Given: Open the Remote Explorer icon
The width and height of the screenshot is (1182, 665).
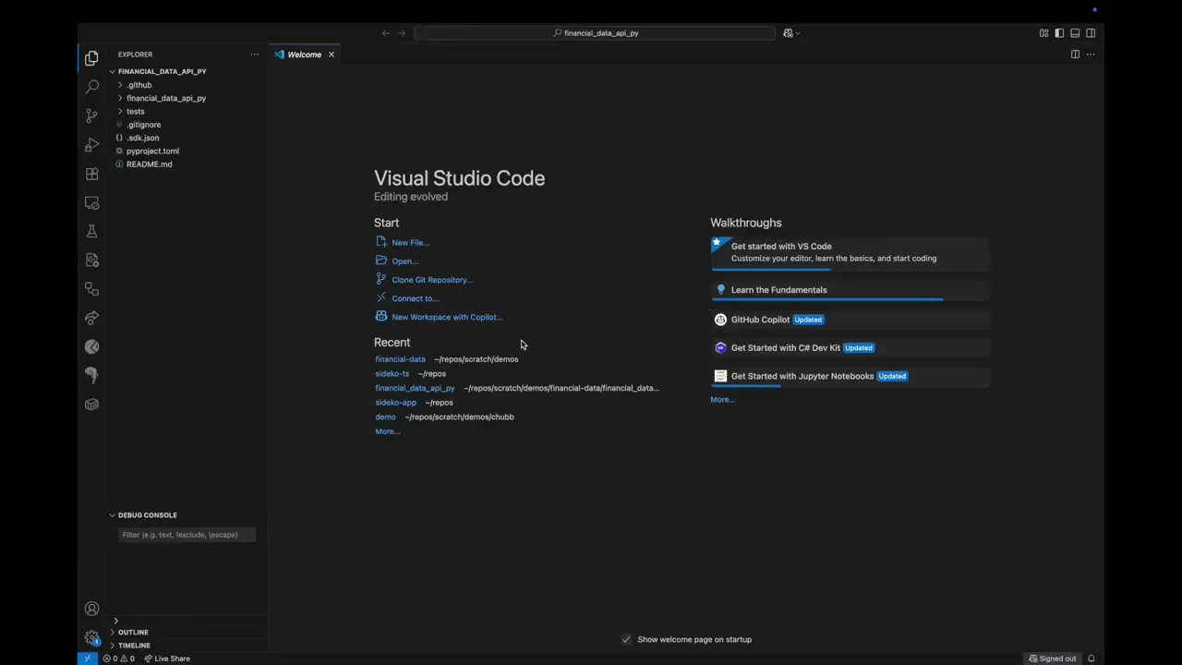Looking at the screenshot, I should tap(91, 202).
